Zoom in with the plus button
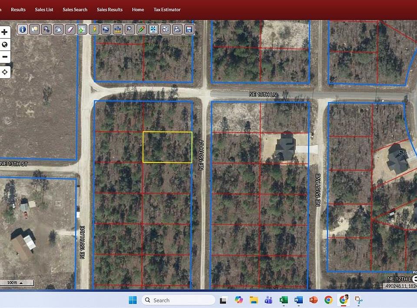 4,32
